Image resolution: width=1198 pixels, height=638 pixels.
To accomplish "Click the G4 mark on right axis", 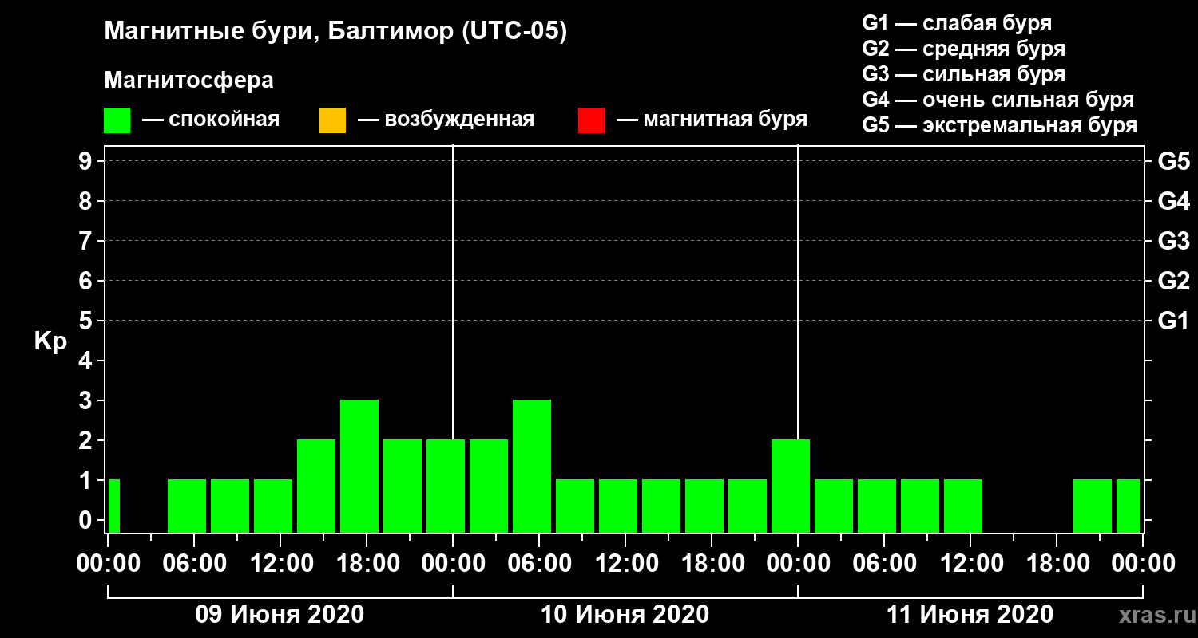I will click(x=1173, y=201).
